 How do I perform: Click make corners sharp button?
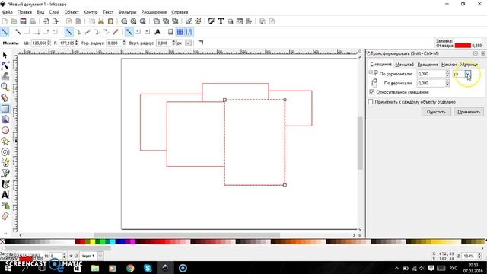point(201,43)
